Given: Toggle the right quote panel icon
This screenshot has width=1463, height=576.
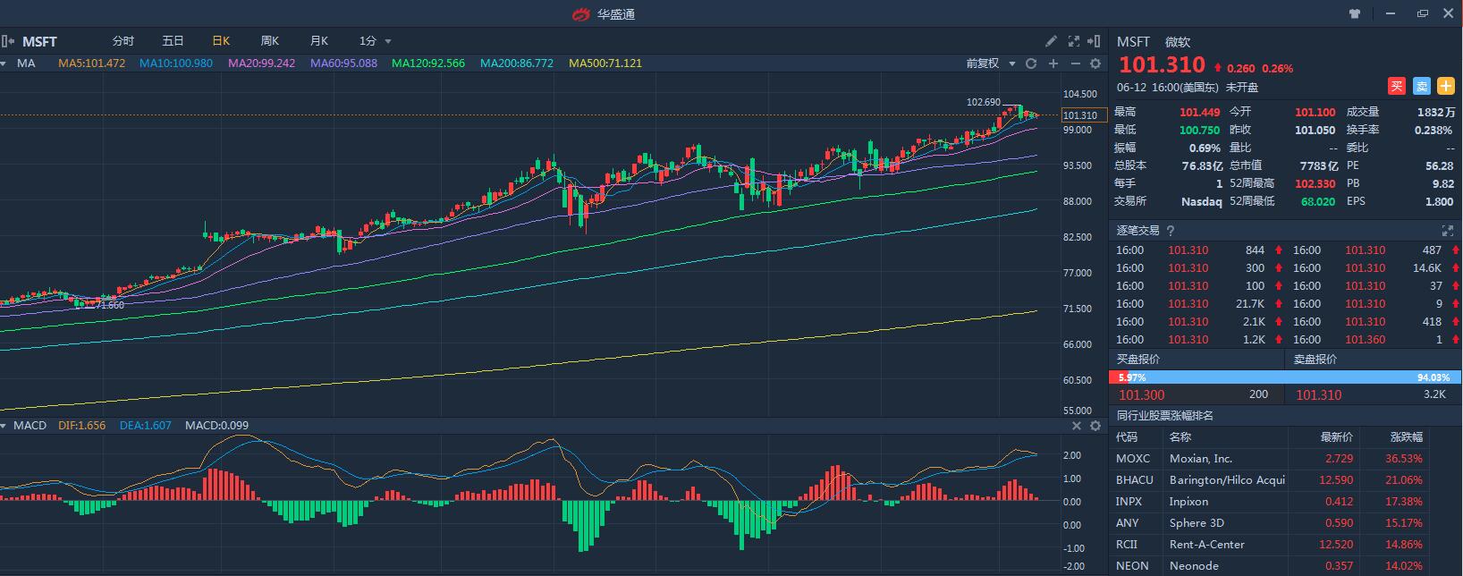Looking at the screenshot, I should 1094,41.
